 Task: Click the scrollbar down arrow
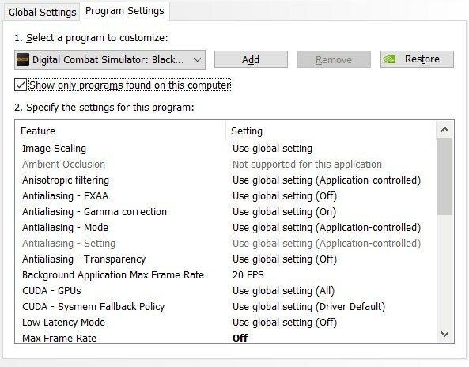[x=444, y=334]
